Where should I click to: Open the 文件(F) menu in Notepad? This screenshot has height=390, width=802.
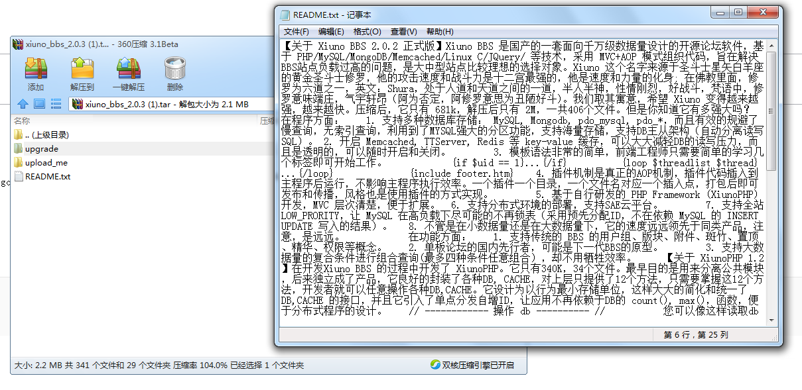point(296,31)
